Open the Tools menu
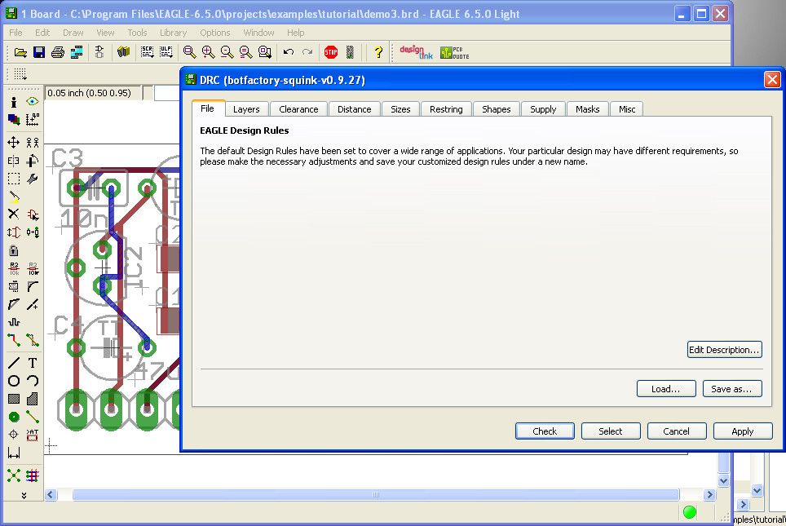786x526 pixels. coord(136,33)
